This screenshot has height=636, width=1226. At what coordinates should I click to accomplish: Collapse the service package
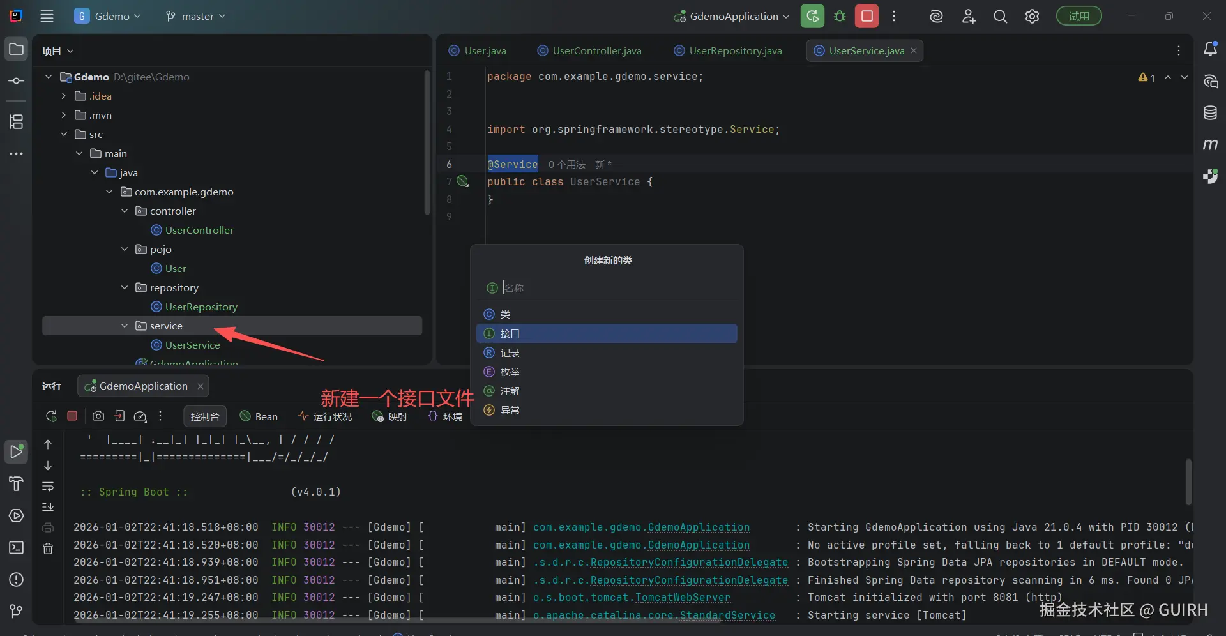[x=125, y=326]
